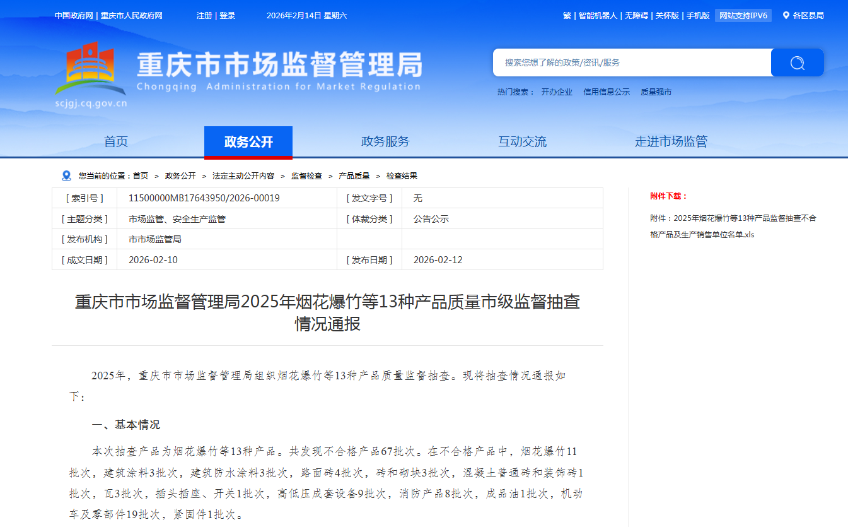The width and height of the screenshot is (848, 527).
Task: Click the 重庆市市场监督管理局 site title
Action: (x=280, y=64)
